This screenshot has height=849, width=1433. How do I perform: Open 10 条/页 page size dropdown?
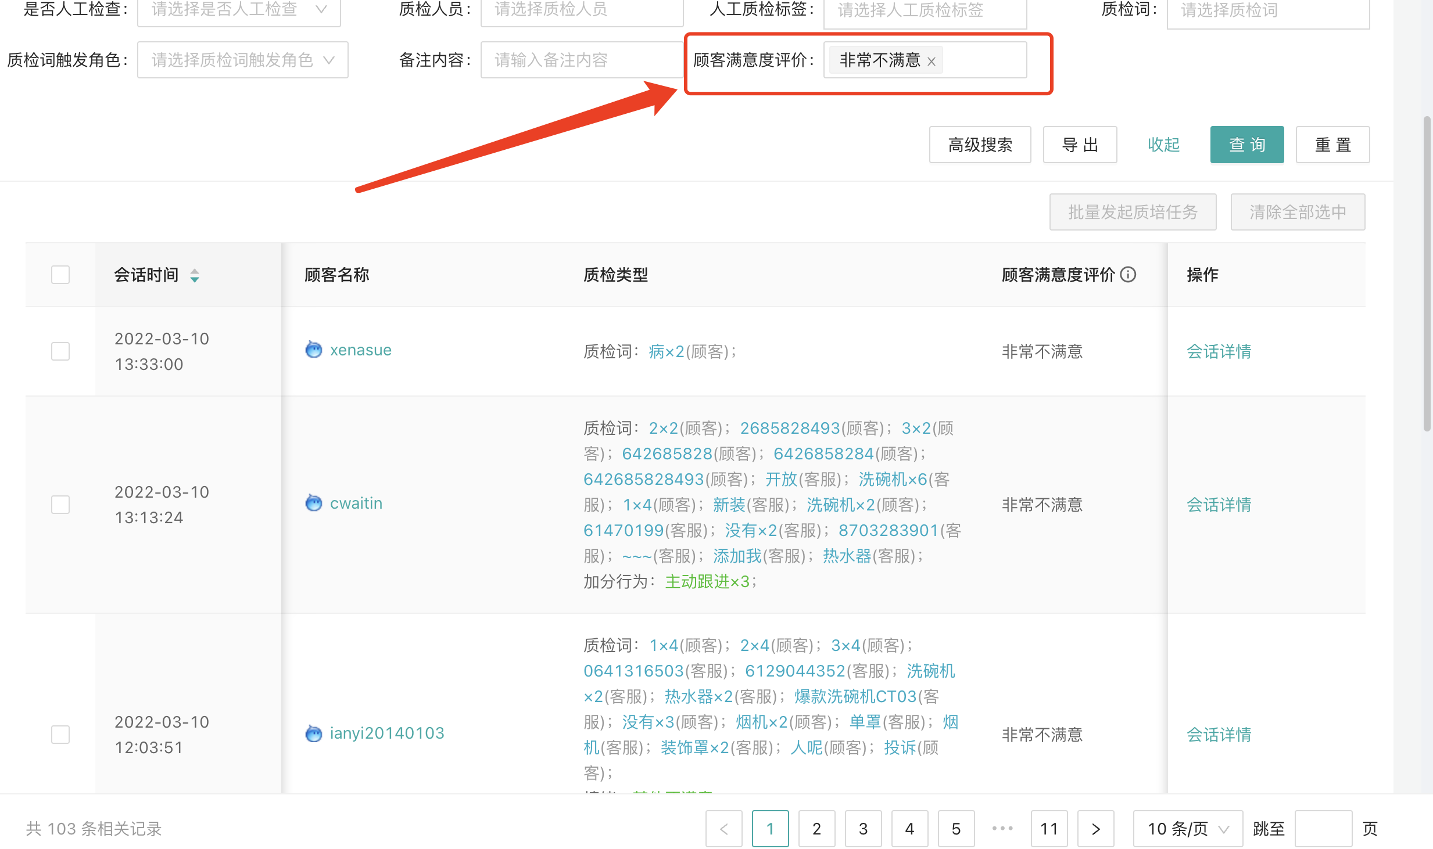pos(1187,829)
